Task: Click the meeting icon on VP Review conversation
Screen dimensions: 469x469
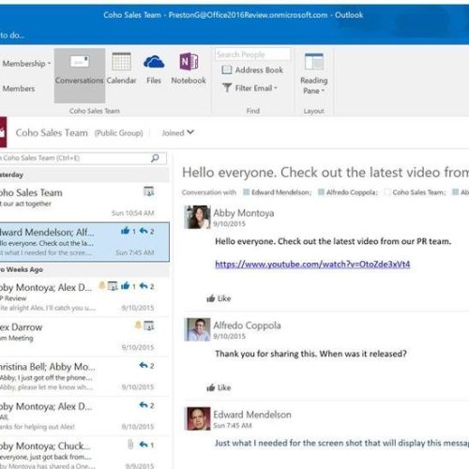Action: pos(113,286)
